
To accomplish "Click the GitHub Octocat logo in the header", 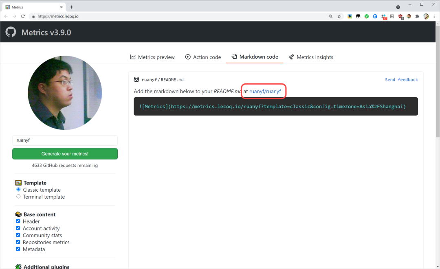I will point(10,31).
